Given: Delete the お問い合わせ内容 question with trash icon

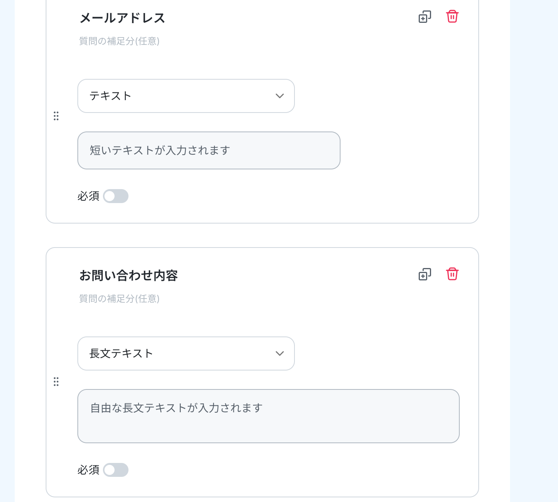Looking at the screenshot, I should pyautogui.click(x=452, y=274).
